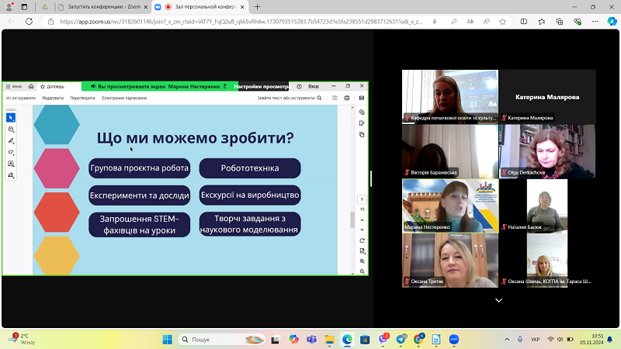The height and width of the screenshot is (349, 621).
Task: Select Вікторія Баранівська's video thumbnail
Action: coord(450,151)
